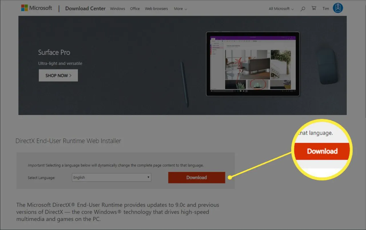Click the Microsoft logo
Viewport: 366px width, 230px height.
tap(37, 8)
